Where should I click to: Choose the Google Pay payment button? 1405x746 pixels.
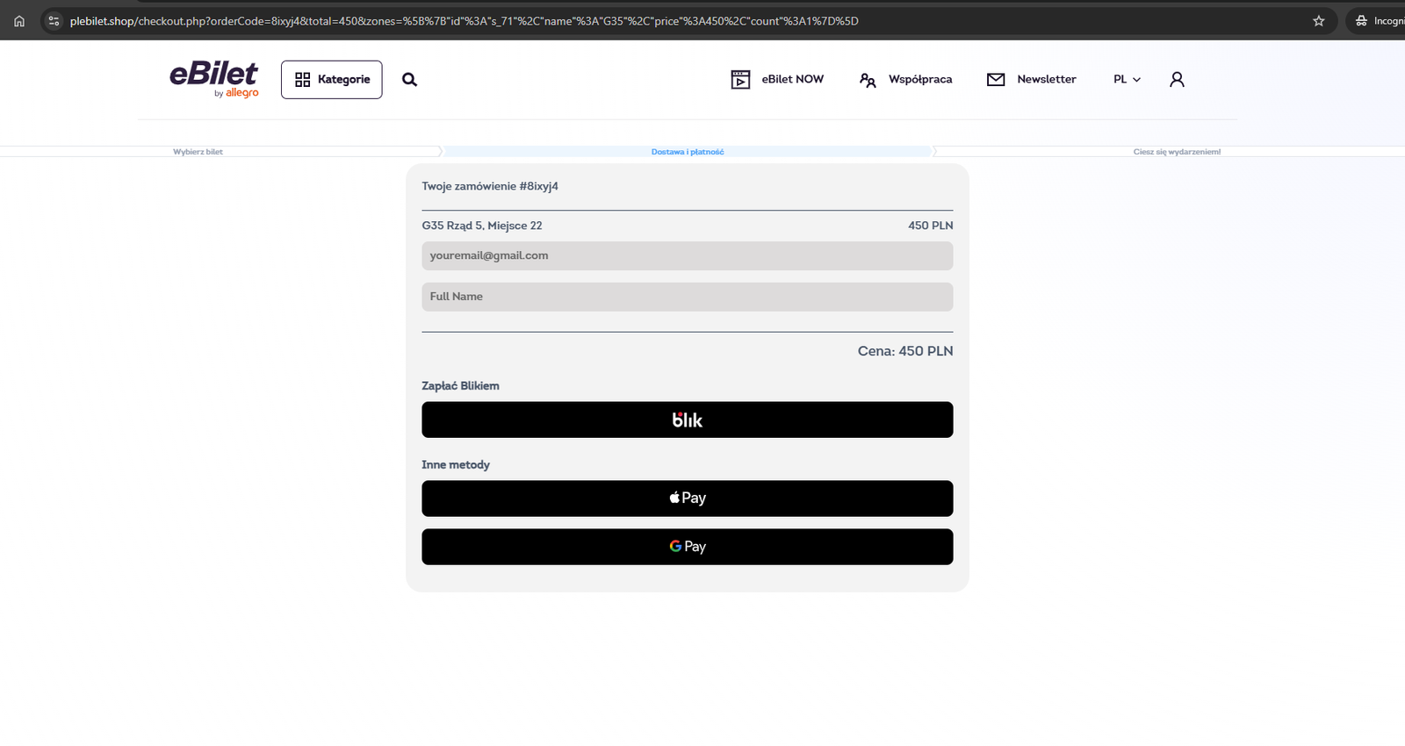(687, 546)
